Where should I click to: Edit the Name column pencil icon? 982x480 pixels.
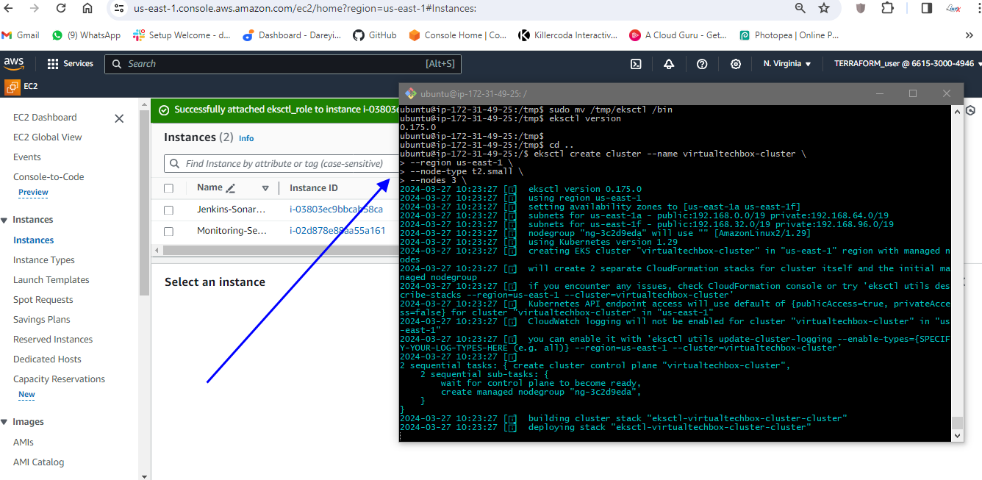click(x=231, y=188)
